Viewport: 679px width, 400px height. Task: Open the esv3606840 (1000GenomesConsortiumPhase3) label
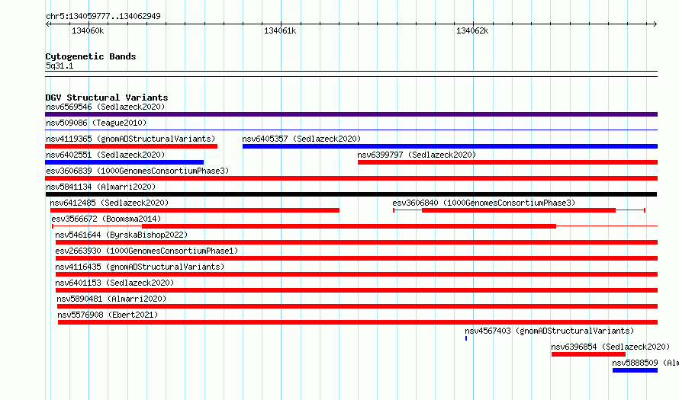484,203
